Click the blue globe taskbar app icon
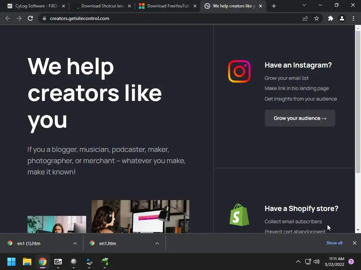 pyautogui.click(x=89, y=262)
